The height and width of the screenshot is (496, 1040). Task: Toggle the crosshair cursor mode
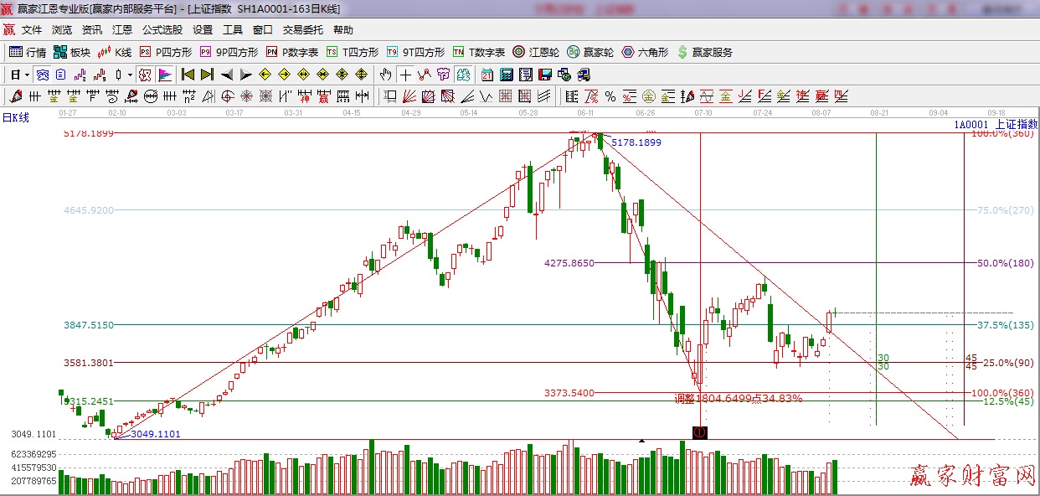(x=405, y=75)
